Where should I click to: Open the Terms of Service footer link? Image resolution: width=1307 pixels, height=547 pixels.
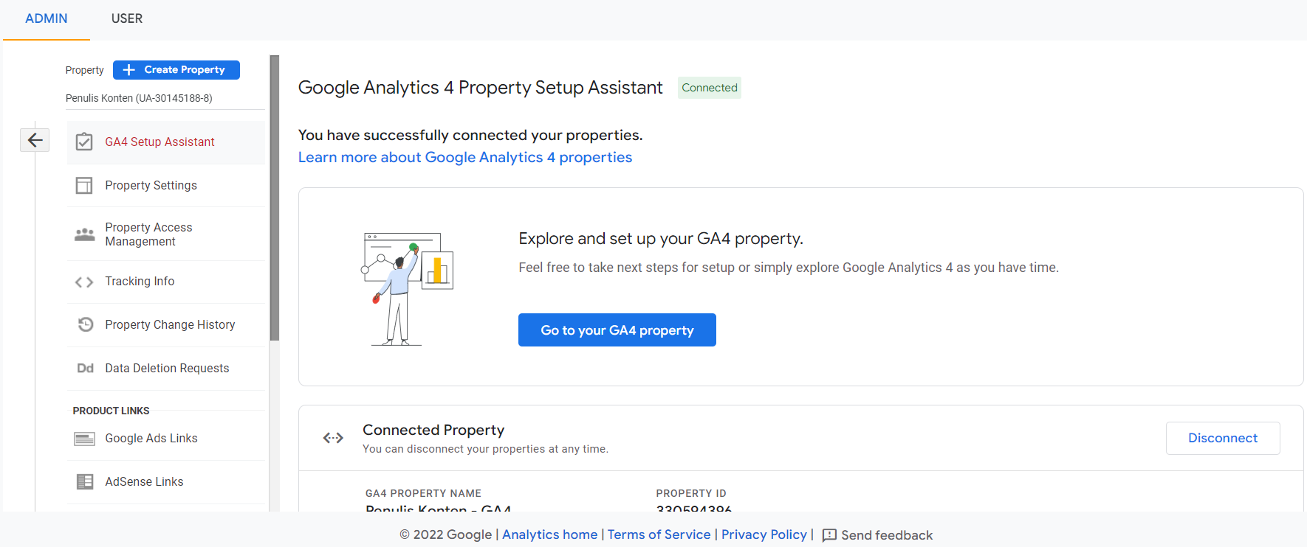[x=659, y=534]
